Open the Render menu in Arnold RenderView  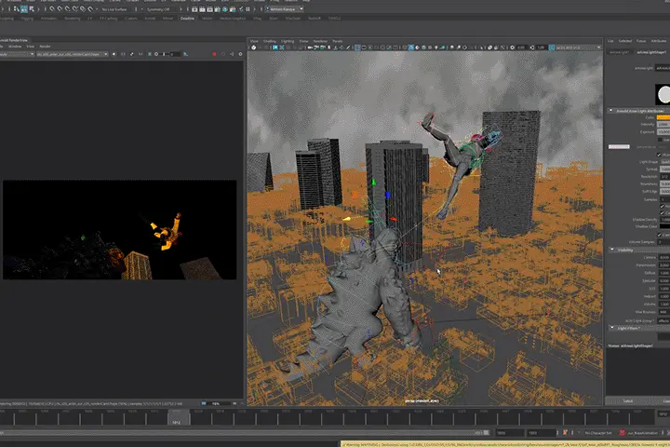(45, 47)
